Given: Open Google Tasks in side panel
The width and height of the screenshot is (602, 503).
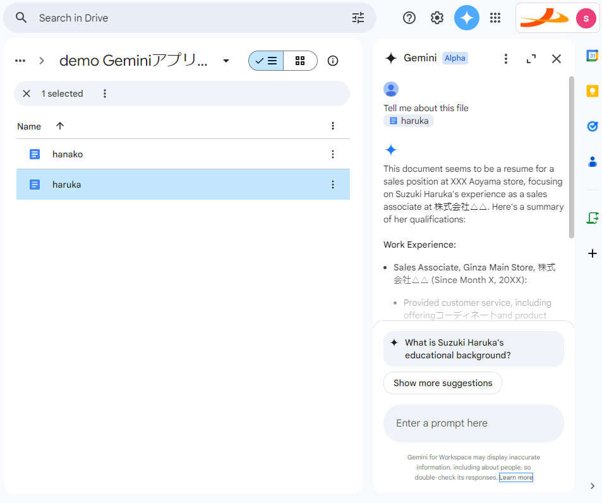Looking at the screenshot, I should [x=592, y=126].
